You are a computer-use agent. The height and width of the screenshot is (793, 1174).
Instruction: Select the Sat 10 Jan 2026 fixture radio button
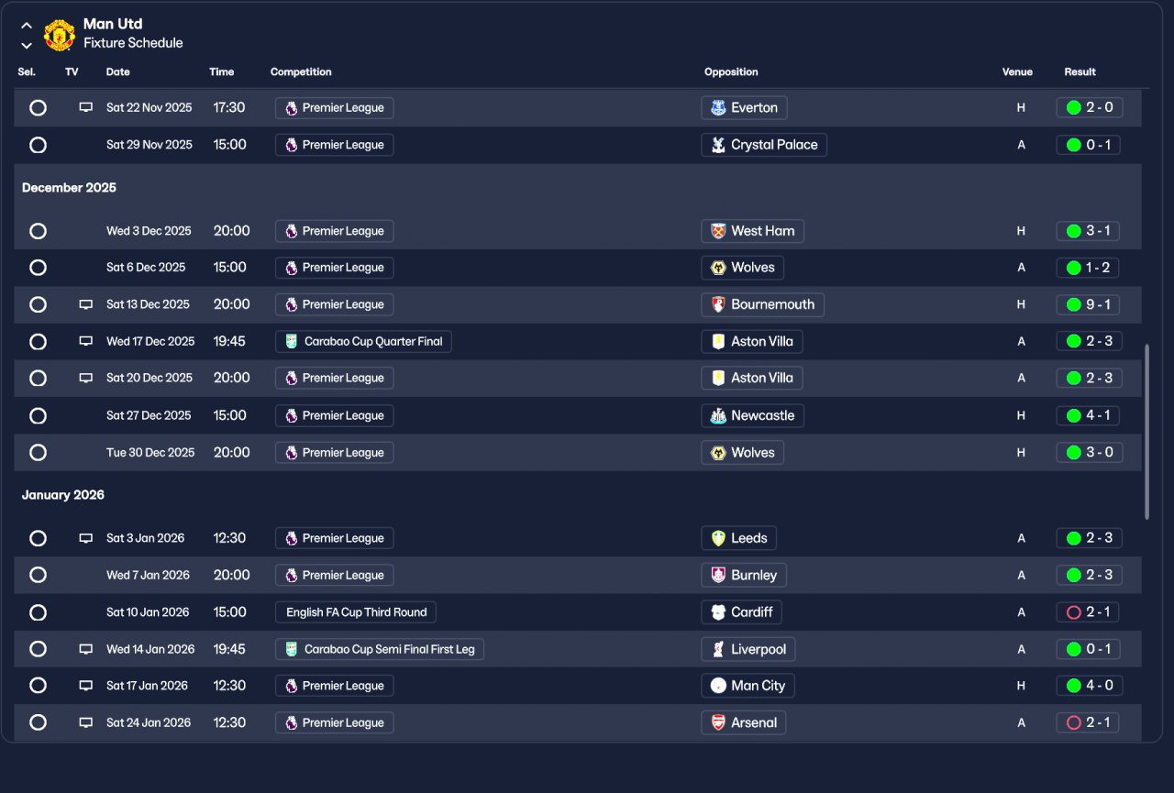point(38,611)
